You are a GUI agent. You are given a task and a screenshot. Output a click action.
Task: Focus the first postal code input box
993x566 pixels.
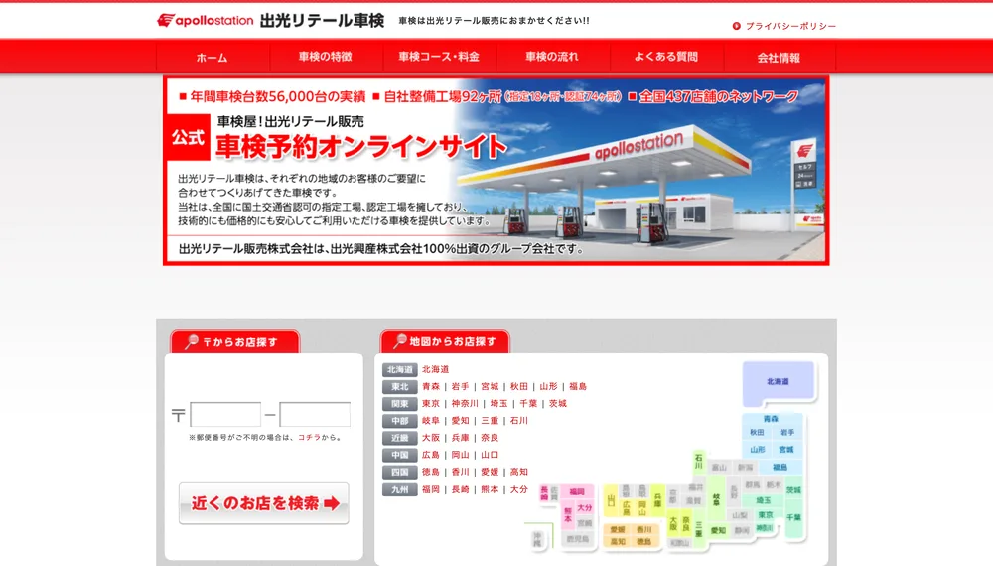225,415
